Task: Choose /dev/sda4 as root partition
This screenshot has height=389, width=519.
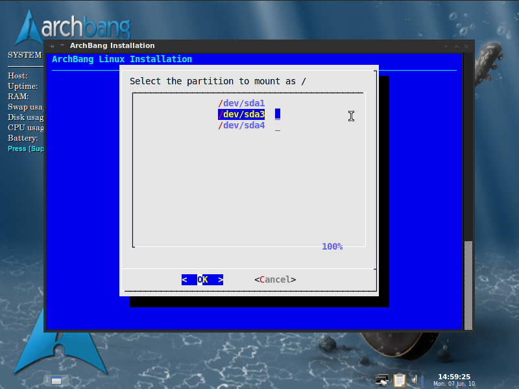Action: tap(241, 125)
